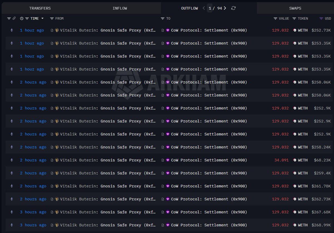Image resolution: width=334 pixels, height=233 pixels.
Task: Open '1 hour ago' link in $252.73K row
Action: (x=32, y=30)
